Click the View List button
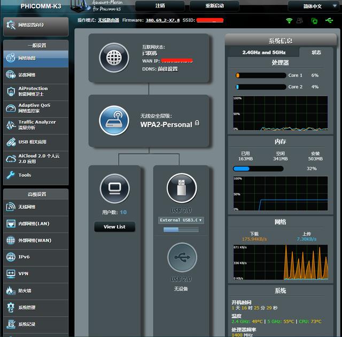This screenshot has width=342, height=337. coord(114,226)
